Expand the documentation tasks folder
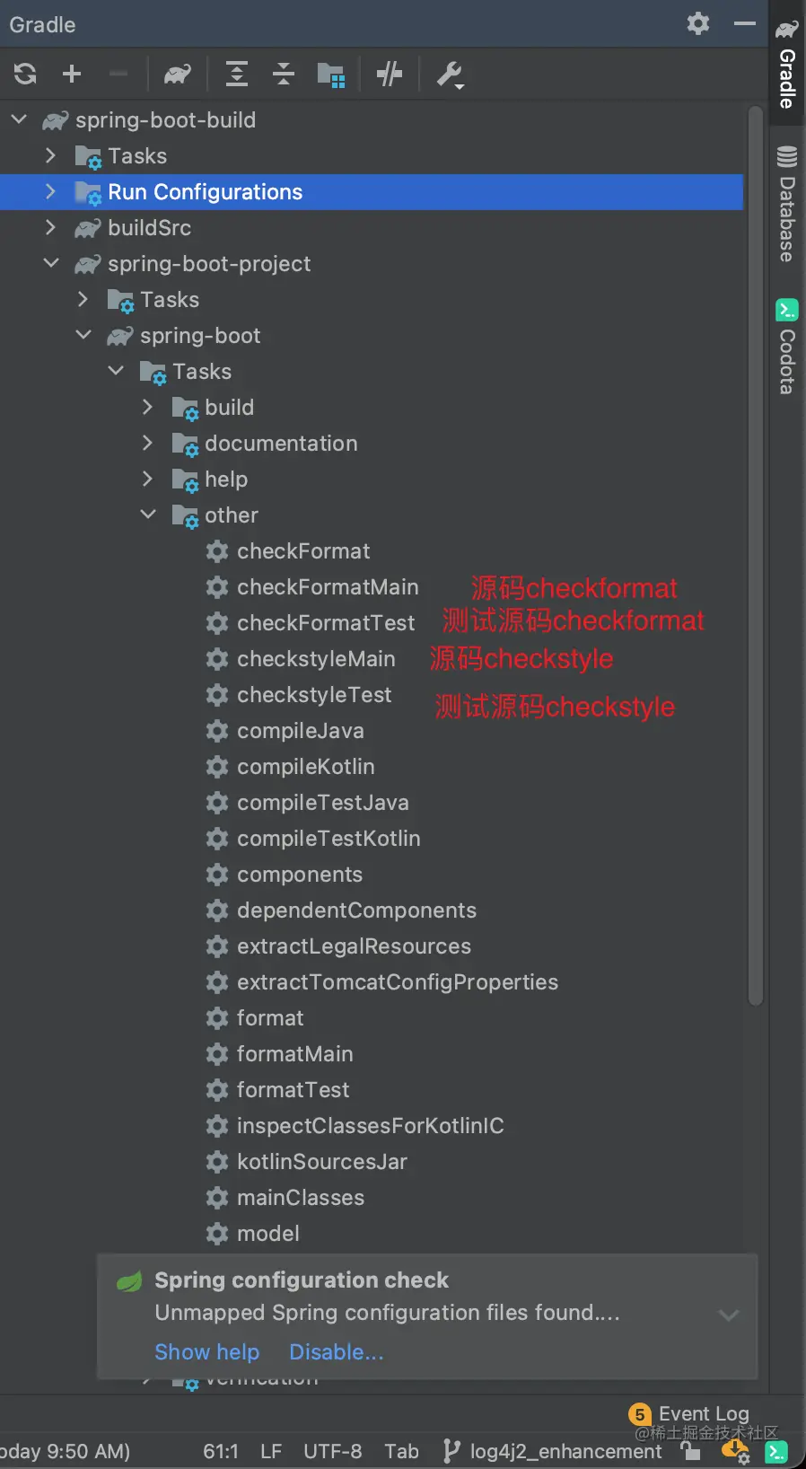The image size is (806, 1469). click(x=148, y=443)
